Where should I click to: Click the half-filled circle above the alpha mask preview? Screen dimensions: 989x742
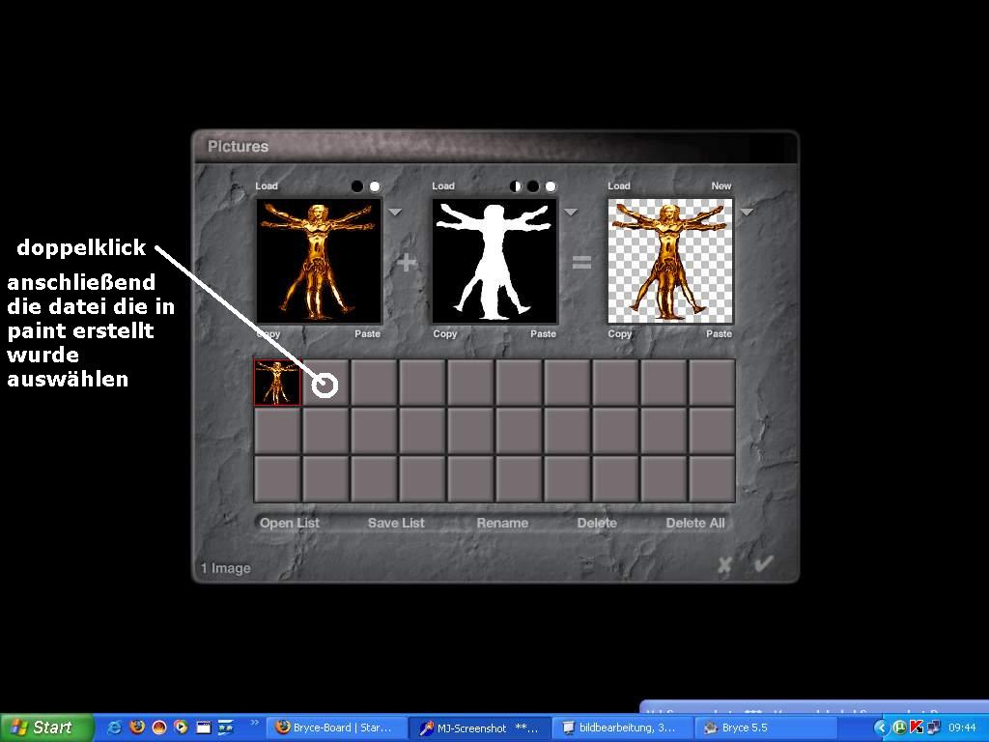(x=516, y=186)
